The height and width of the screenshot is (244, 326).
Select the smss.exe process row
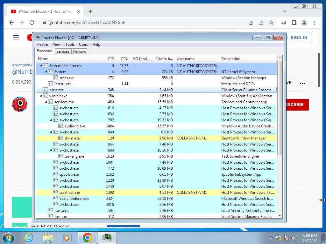[156, 78]
